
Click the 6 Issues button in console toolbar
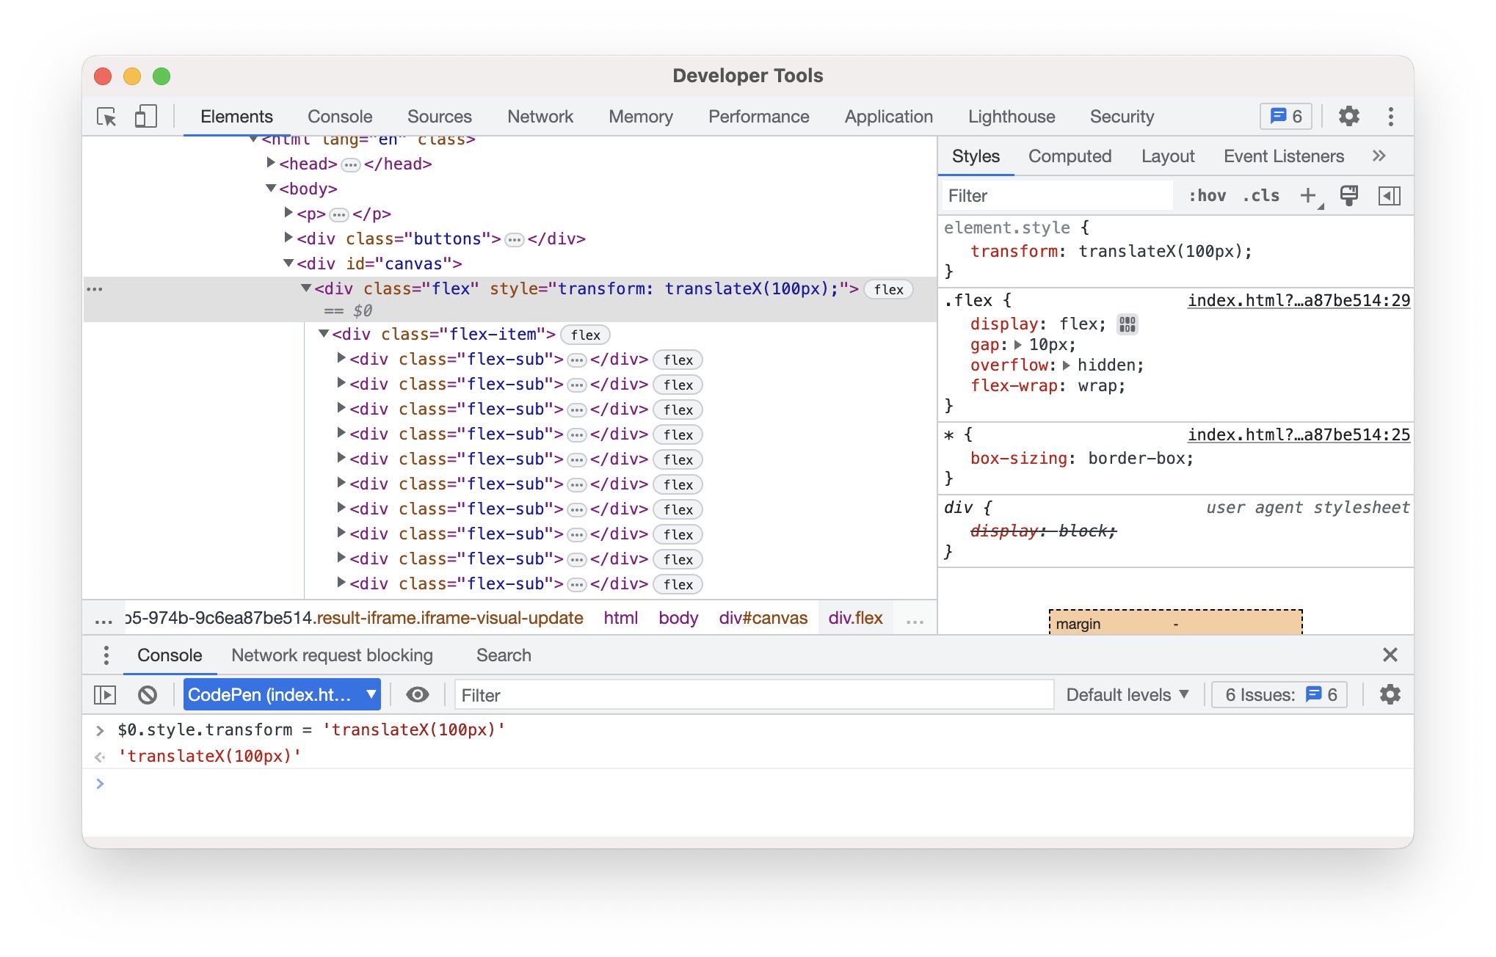[1279, 694]
